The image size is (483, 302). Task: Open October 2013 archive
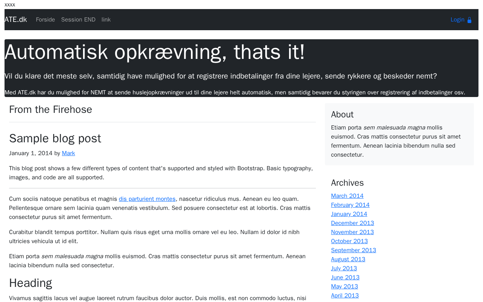coord(349,241)
